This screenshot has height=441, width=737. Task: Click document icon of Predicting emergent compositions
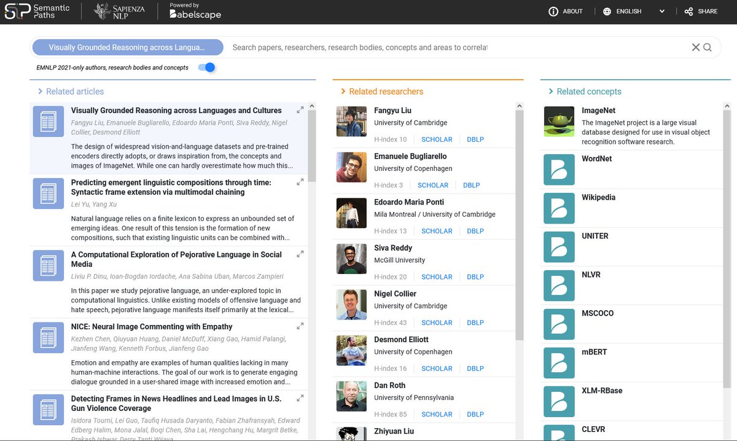coord(48,193)
